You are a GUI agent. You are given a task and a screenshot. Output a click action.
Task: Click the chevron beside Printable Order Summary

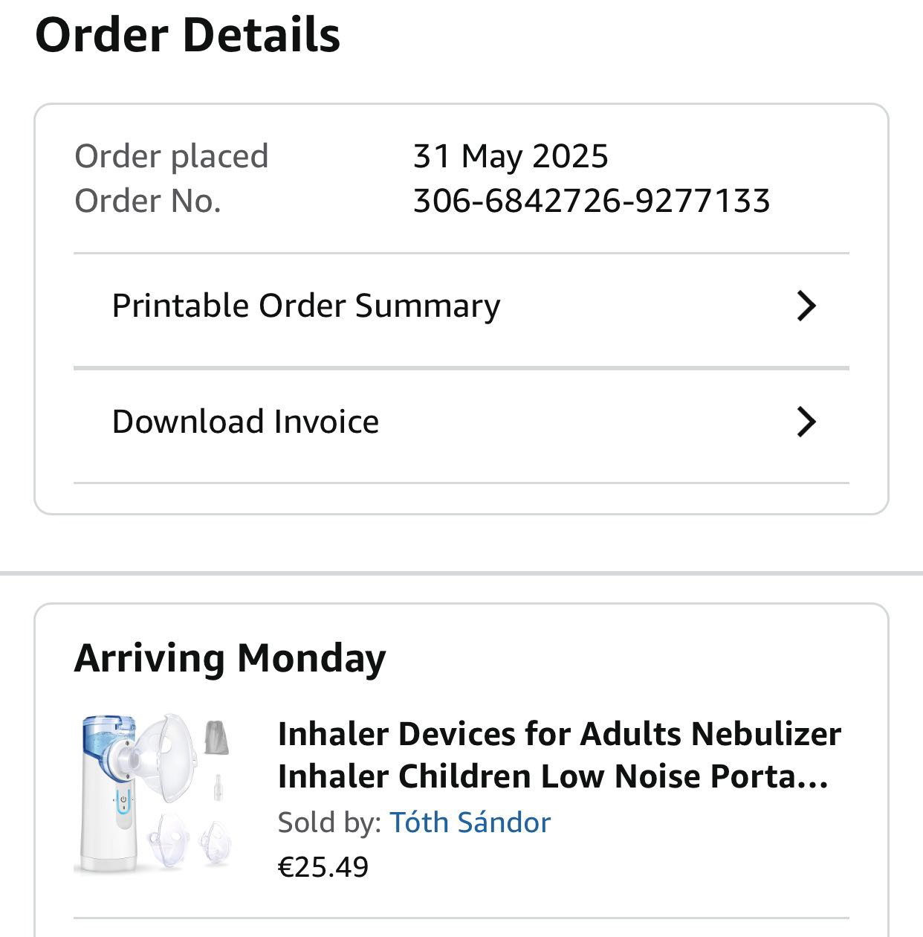806,306
